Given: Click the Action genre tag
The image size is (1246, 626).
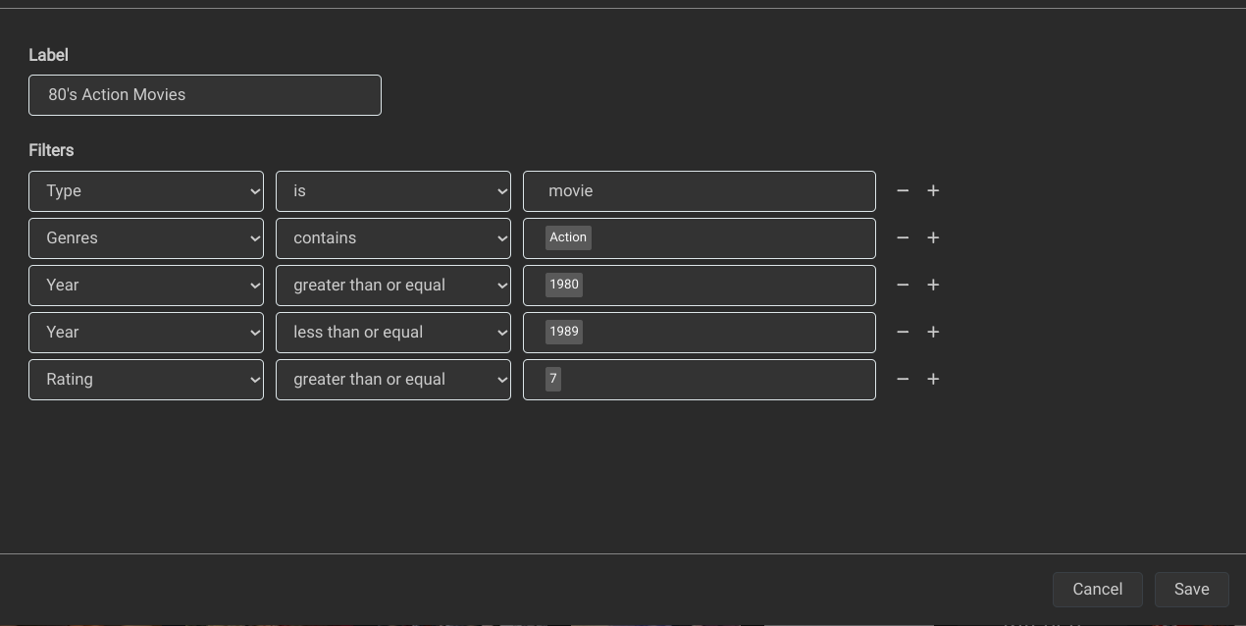Looking at the screenshot, I should click(x=568, y=237).
